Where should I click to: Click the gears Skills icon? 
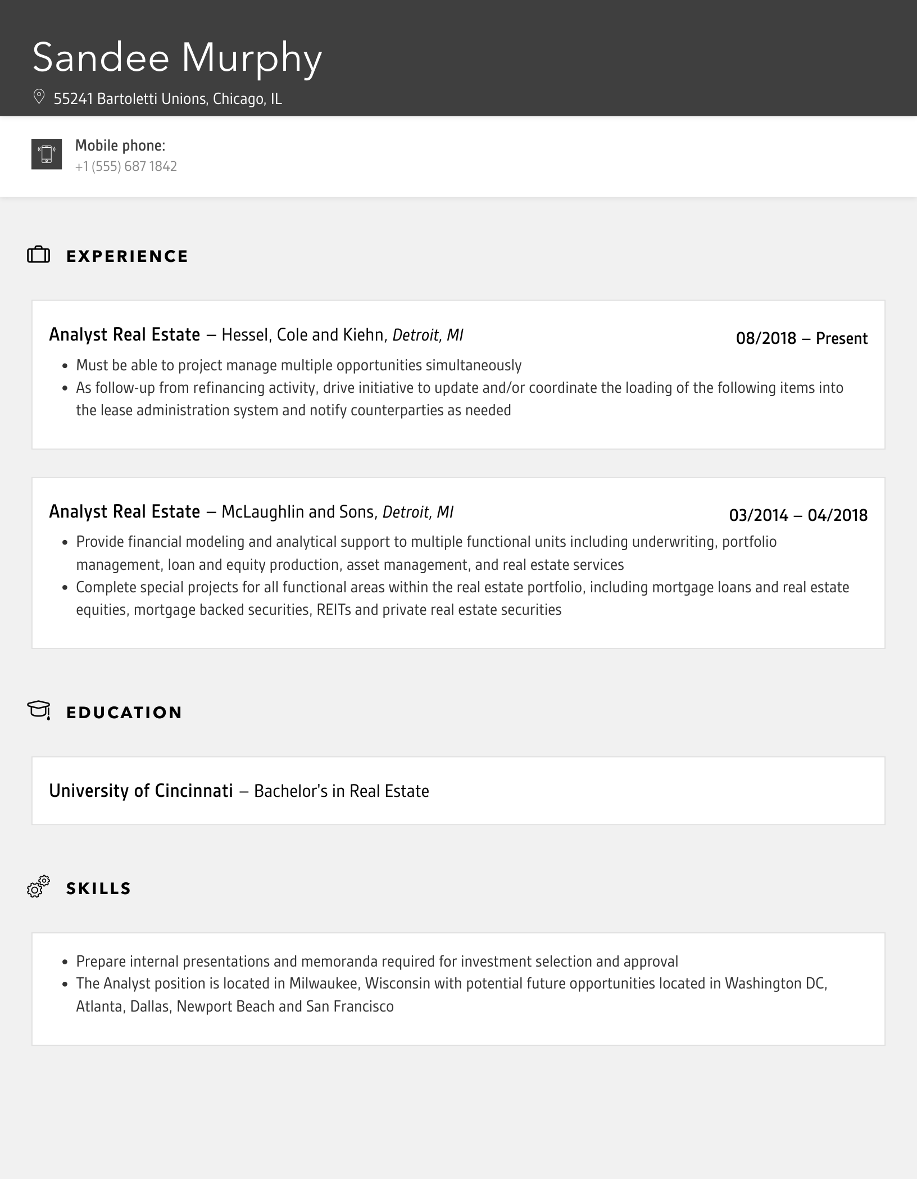tap(39, 887)
